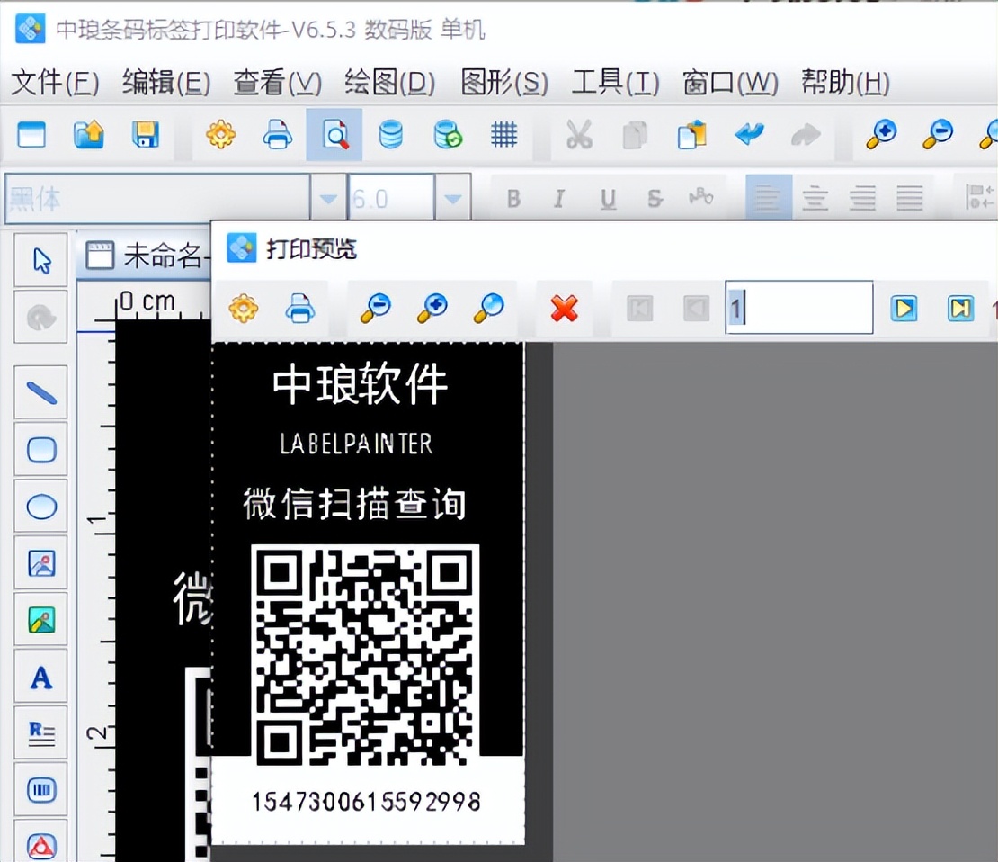Click the number 154730061559 2998 below QR code

[366, 802]
